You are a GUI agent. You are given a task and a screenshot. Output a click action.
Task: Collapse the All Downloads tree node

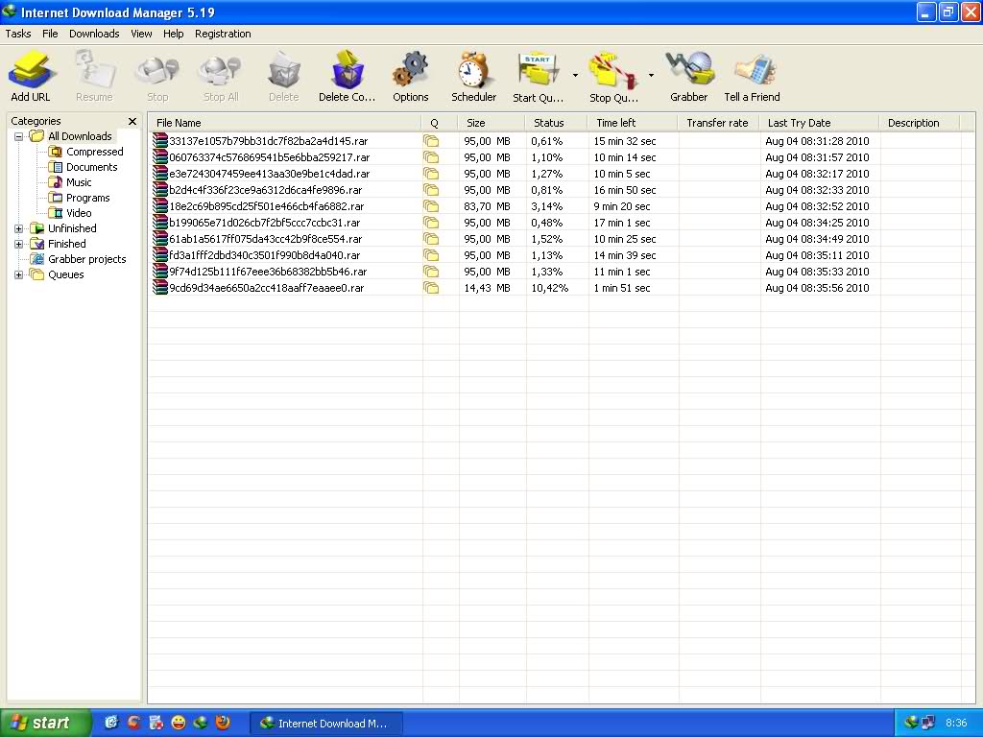tap(19, 136)
